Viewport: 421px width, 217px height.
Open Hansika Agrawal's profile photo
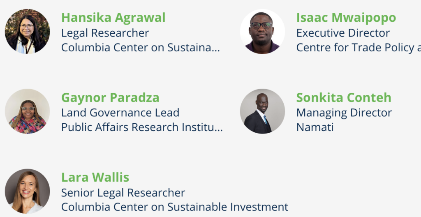[x=28, y=31]
